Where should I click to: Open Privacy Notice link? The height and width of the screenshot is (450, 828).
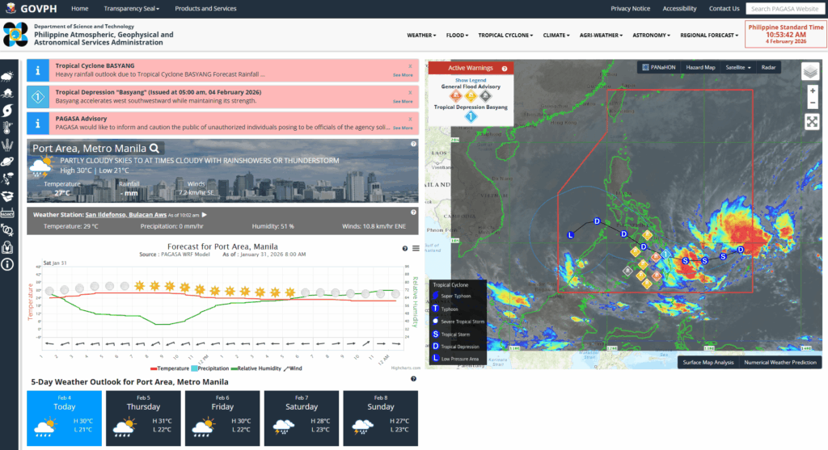(630, 8)
